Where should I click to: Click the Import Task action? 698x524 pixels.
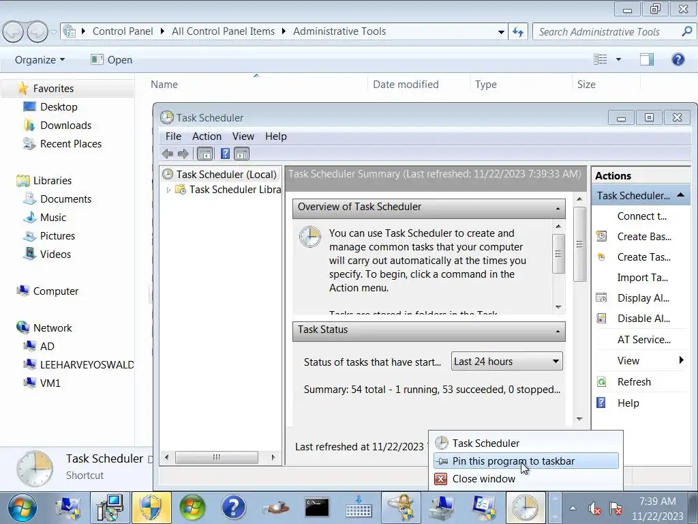point(641,278)
